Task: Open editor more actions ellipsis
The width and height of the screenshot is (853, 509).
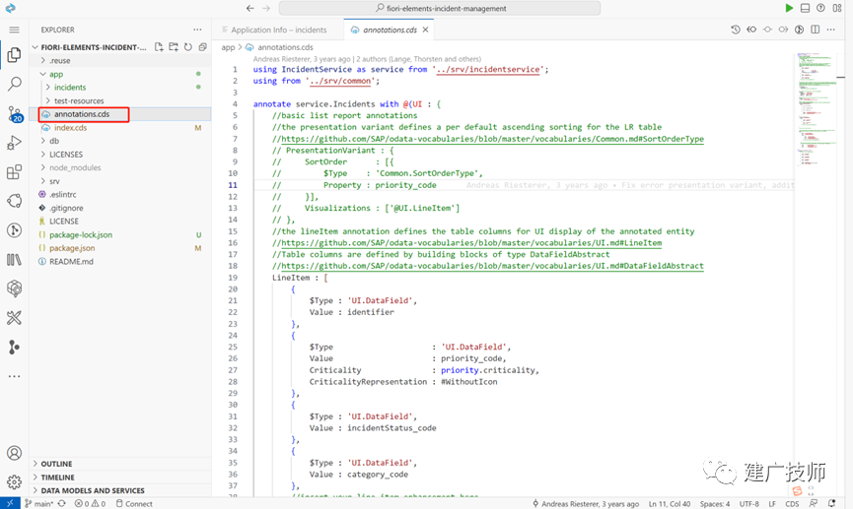Action: (830, 30)
